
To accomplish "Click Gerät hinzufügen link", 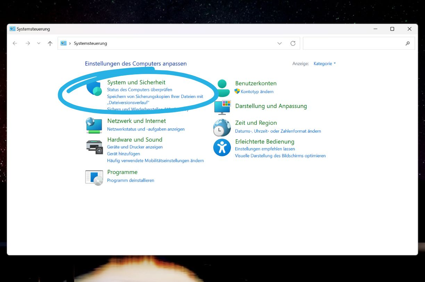I will click(x=124, y=154).
